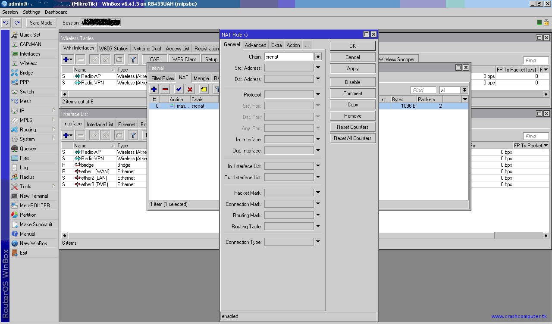The image size is (552, 324).
Task: Expand MPLS submenu
Action: tap(33, 120)
